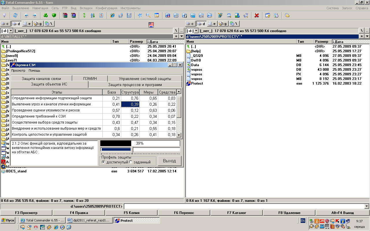The image size is (370, 231).
Task: Select the 'достигнутый' profile radio button
Action: tap(103, 162)
